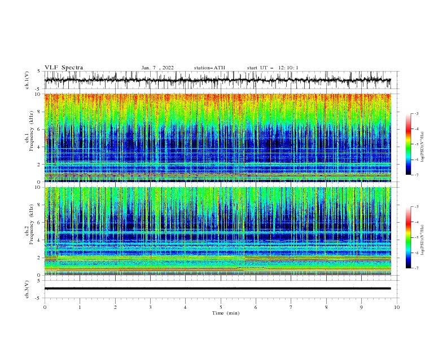Click the ch.2 spectrogram panel
Viewport: 447px width, 345px height.
pyautogui.click(x=217, y=231)
